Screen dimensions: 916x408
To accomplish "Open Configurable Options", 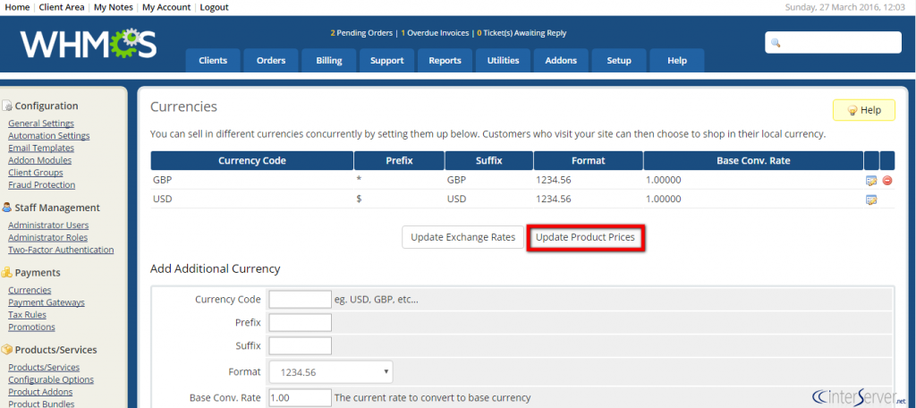I will pos(51,379).
